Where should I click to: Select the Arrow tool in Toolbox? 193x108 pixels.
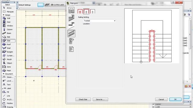[8, 8]
